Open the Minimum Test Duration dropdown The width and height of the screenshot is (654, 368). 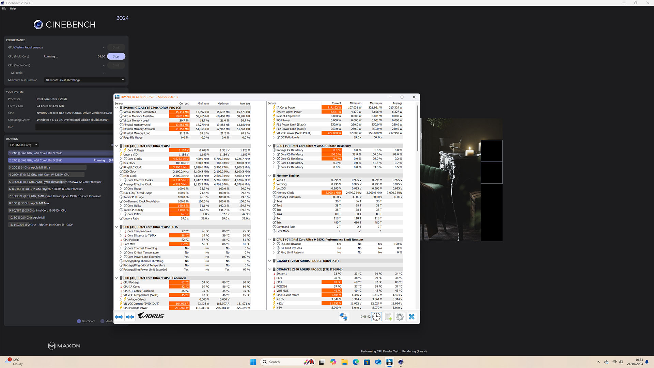84,80
